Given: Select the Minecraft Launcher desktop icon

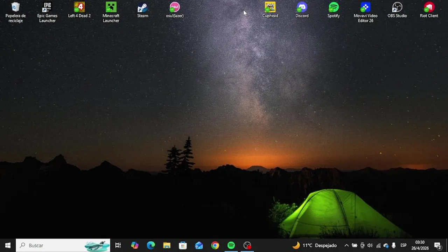Looking at the screenshot, I should [x=111, y=12].
